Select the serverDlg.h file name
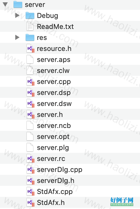The width and height of the screenshot is (140, 209). tap(56, 181)
